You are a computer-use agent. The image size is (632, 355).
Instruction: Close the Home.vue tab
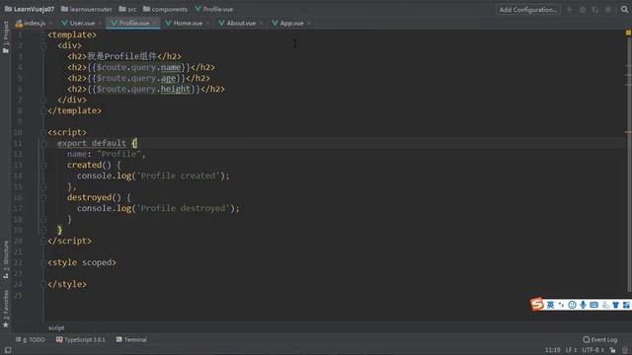click(x=207, y=24)
